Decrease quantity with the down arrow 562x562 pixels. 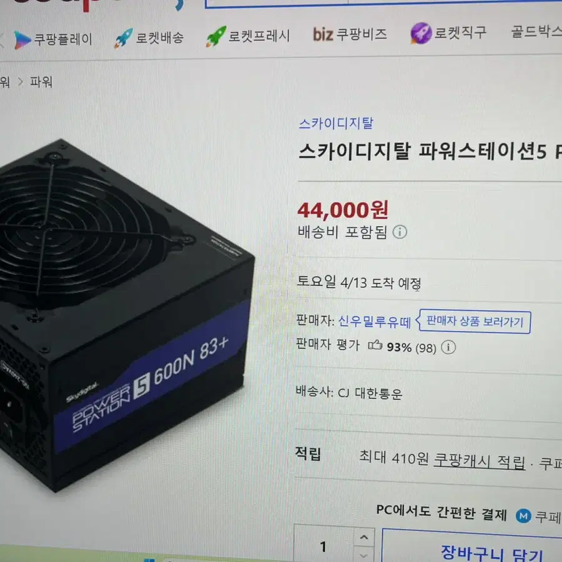(x=364, y=555)
